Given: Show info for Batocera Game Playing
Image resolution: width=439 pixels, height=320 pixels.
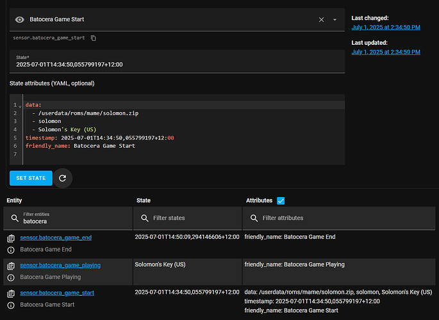Looking at the screenshot, I should [x=11, y=278].
